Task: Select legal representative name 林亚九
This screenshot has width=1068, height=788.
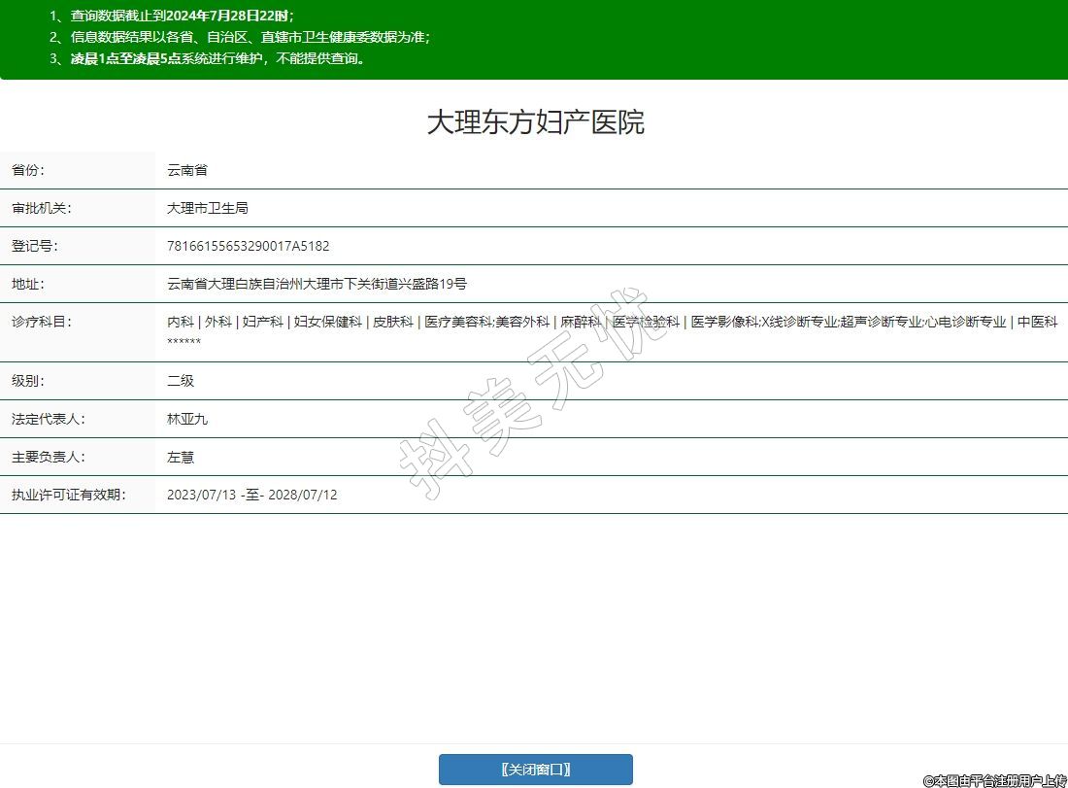Action: point(187,419)
